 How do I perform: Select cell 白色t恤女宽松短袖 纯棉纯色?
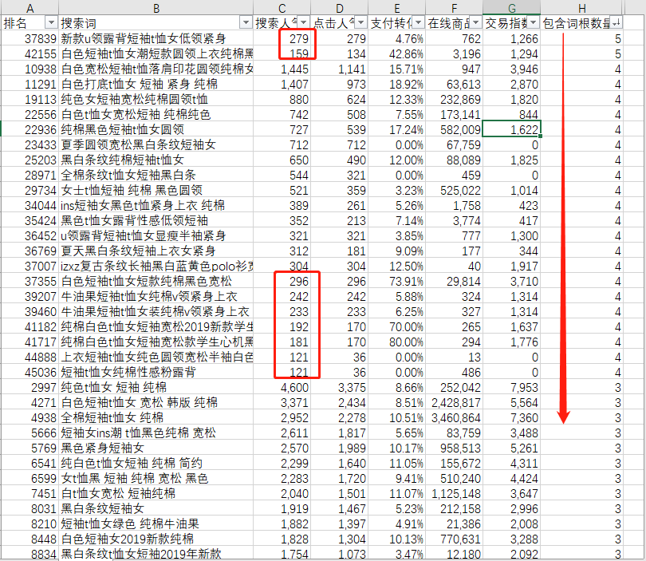[156, 115]
